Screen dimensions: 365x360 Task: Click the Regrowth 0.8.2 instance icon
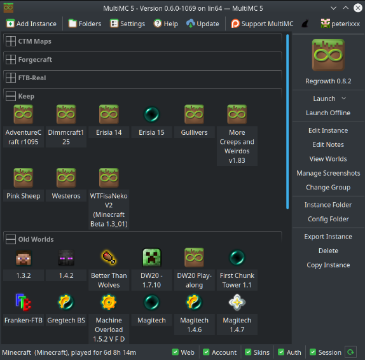coord(328,55)
